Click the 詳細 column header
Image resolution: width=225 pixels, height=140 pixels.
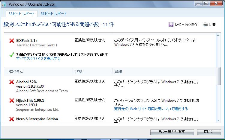[164, 72]
